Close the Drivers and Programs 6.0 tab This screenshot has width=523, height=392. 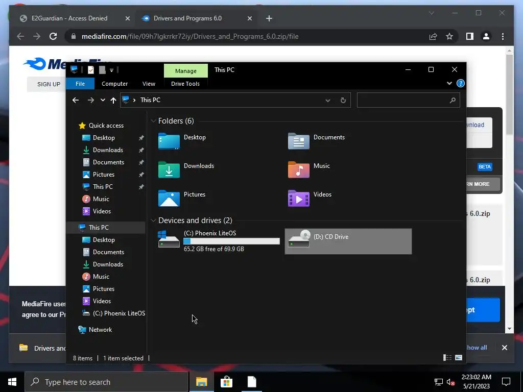pos(249,18)
